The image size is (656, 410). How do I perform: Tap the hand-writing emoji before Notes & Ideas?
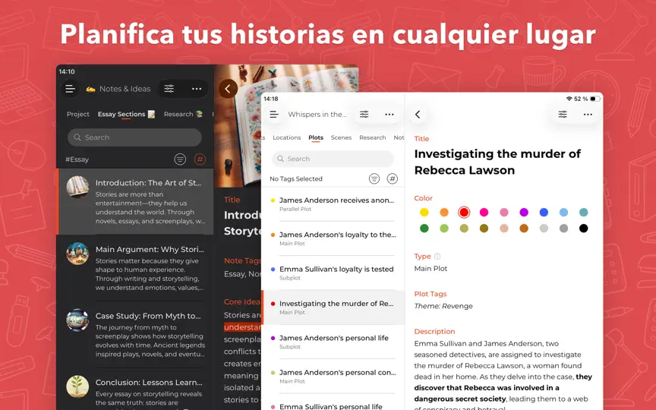pos(90,89)
